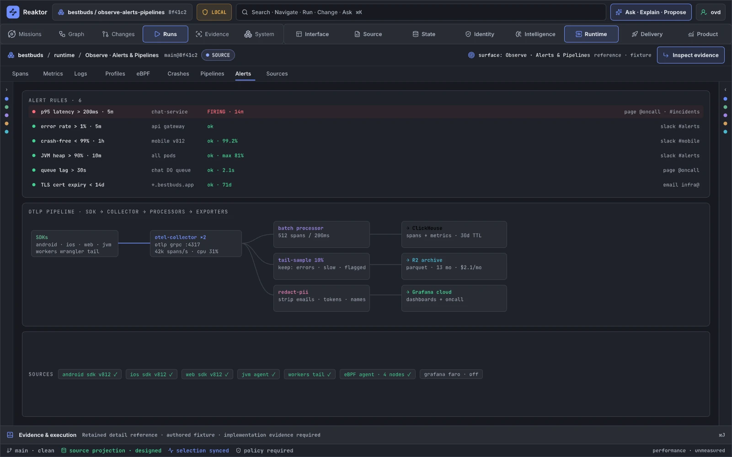Viewport: 732px width, 457px height.
Task: Click the 'otel-collector ×2' pipeline node
Action: pyautogui.click(x=196, y=244)
